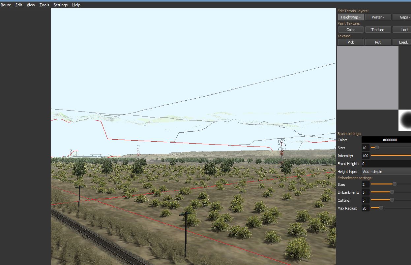Open the Settings menu
Image resolution: width=411 pixels, height=265 pixels.
[x=60, y=5]
